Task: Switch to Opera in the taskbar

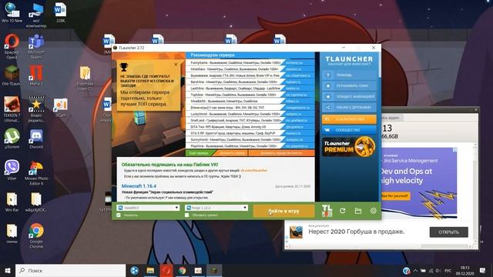Action: click(x=166, y=270)
